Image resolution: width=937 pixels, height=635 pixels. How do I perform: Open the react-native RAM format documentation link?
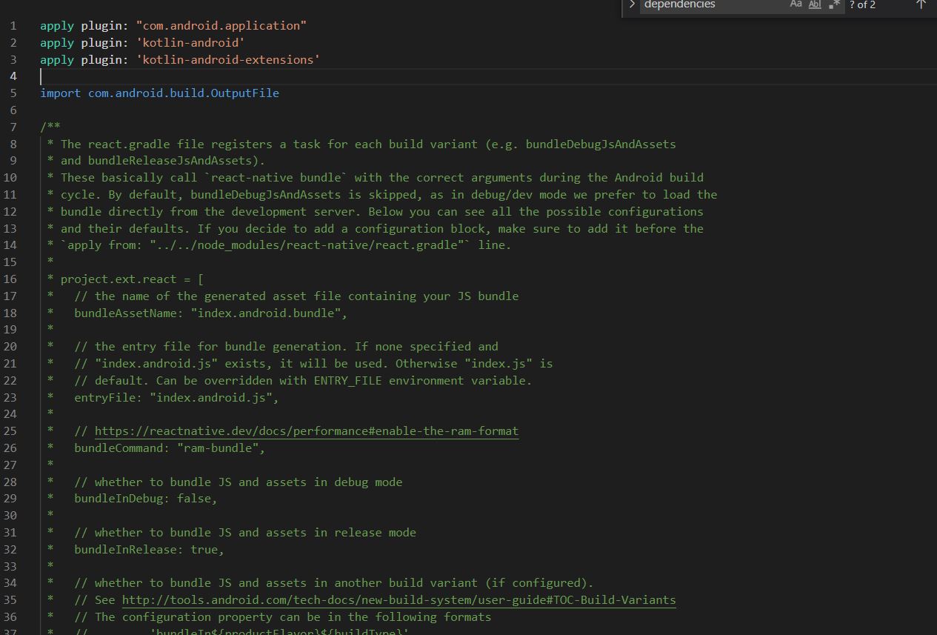(306, 430)
